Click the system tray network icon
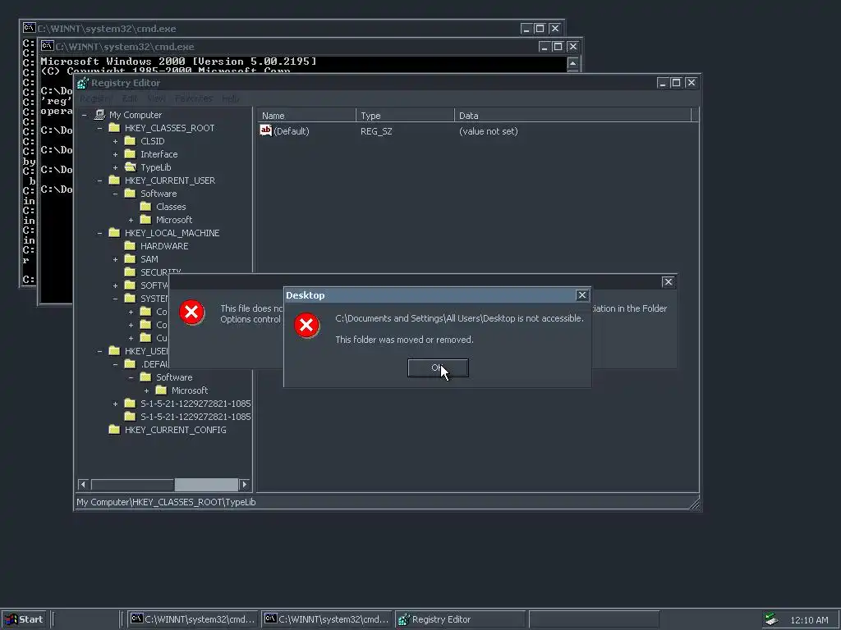841x630 pixels. point(770,619)
